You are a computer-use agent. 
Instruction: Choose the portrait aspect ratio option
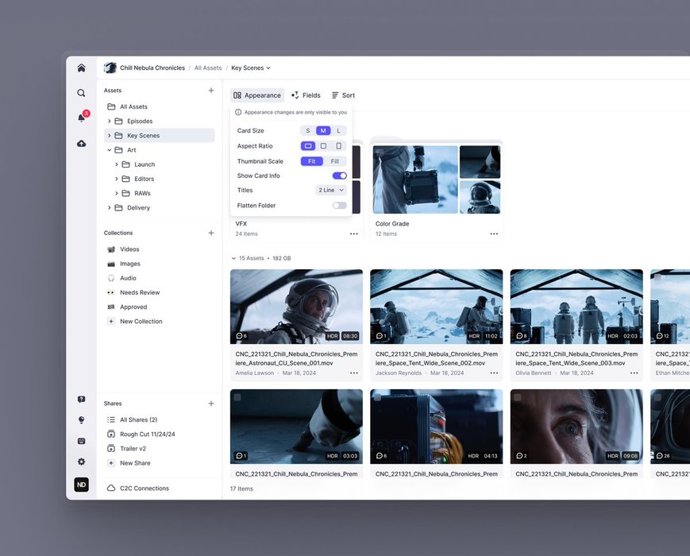click(338, 146)
